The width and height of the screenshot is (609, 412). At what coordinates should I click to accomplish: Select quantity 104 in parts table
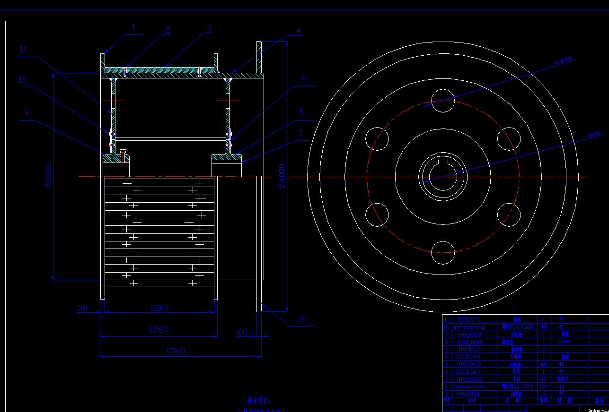(544, 386)
